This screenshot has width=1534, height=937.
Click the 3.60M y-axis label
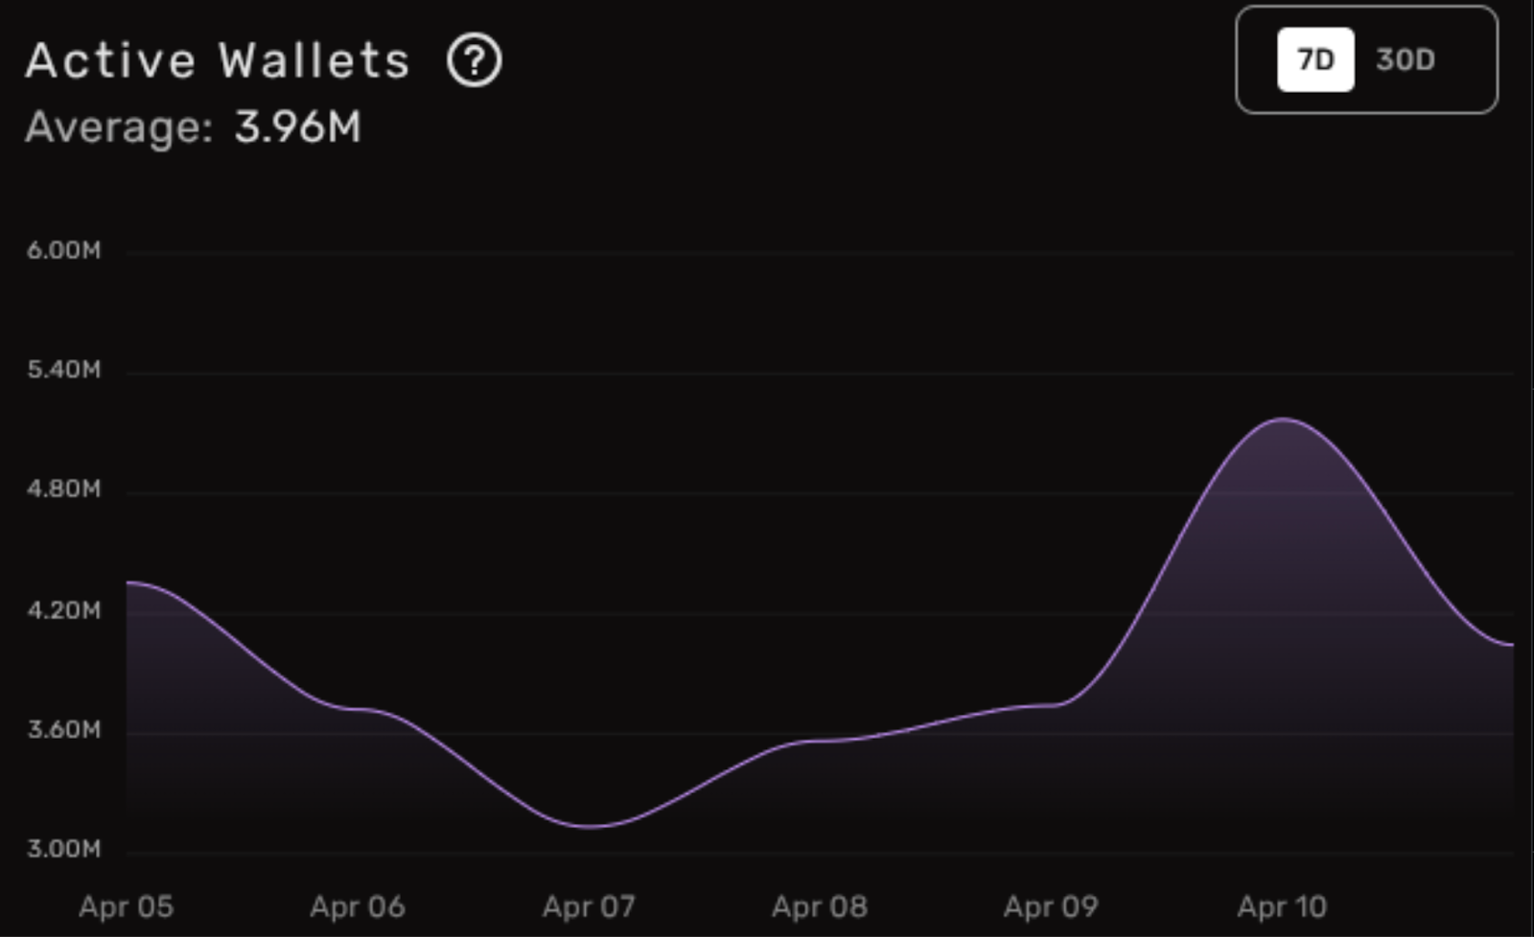tap(63, 730)
